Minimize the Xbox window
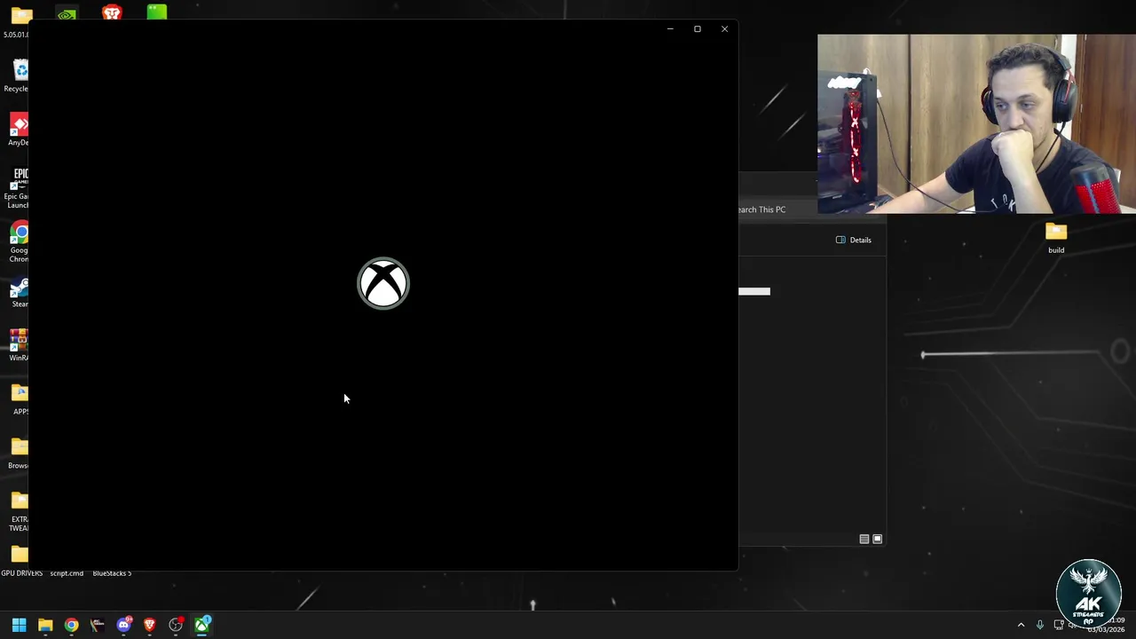The width and height of the screenshot is (1136, 639). 670,29
